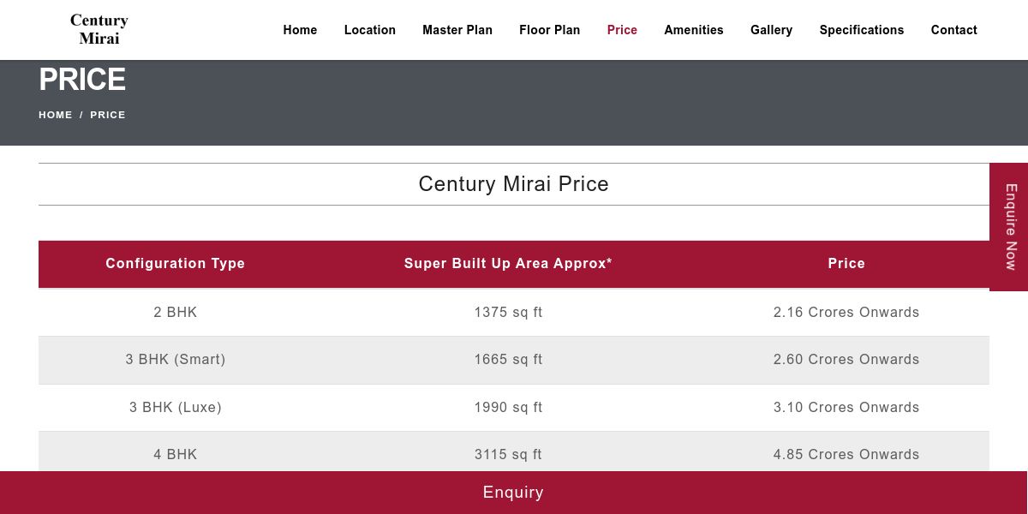Click the Century Mirai logo
The height and width of the screenshot is (514, 1028).
click(99, 29)
